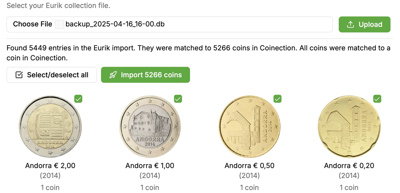
Task: Activate Select/deselect all
Action: [x=52, y=75]
